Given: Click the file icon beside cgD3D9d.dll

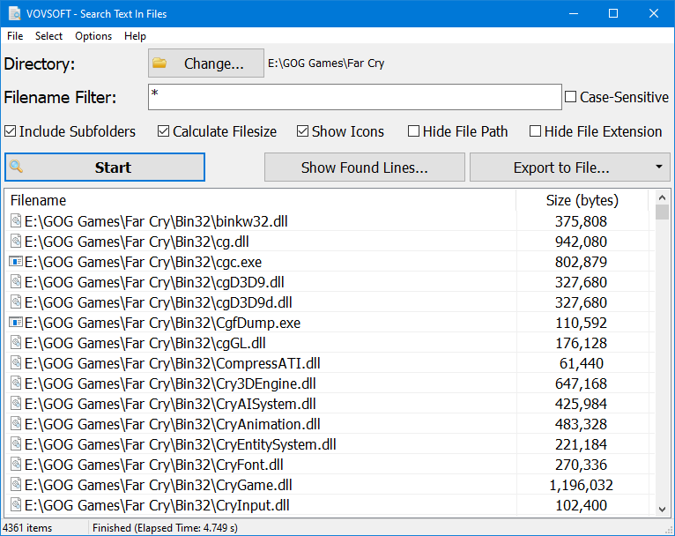Looking at the screenshot, I should coord(16,301).
